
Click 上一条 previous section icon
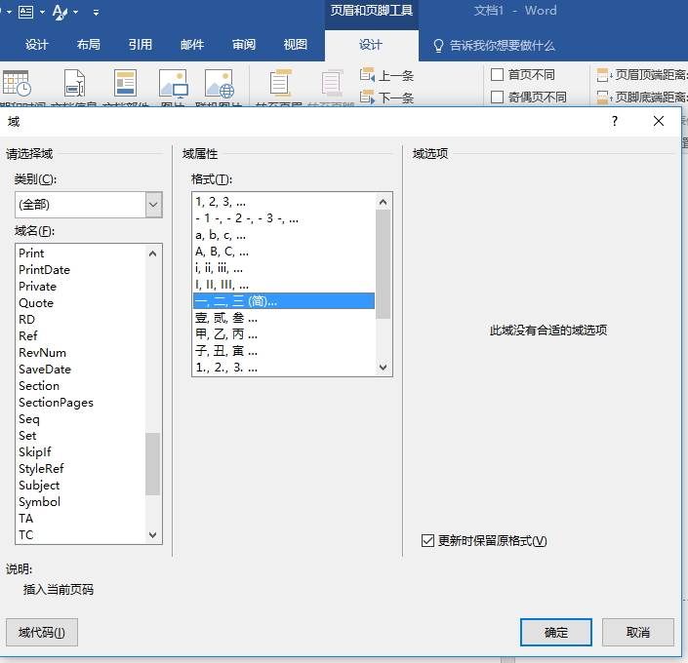(x=367, y=75)
